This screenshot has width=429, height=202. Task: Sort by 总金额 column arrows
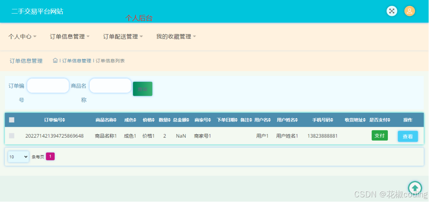point(188,120)
